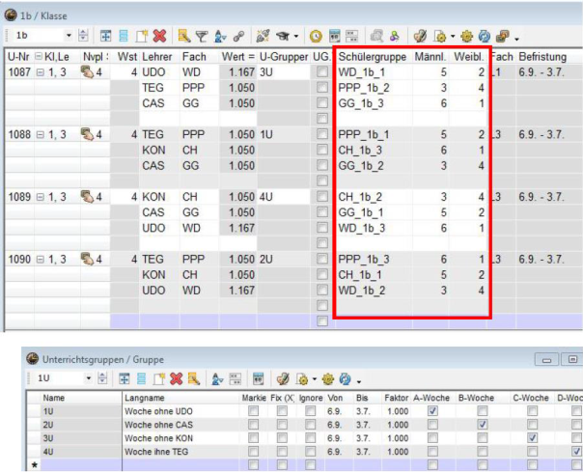This screenshot has width=583, height=473.
Task: Enable Markie checkbox for group 3U
Action: click(x=253, y=437)
